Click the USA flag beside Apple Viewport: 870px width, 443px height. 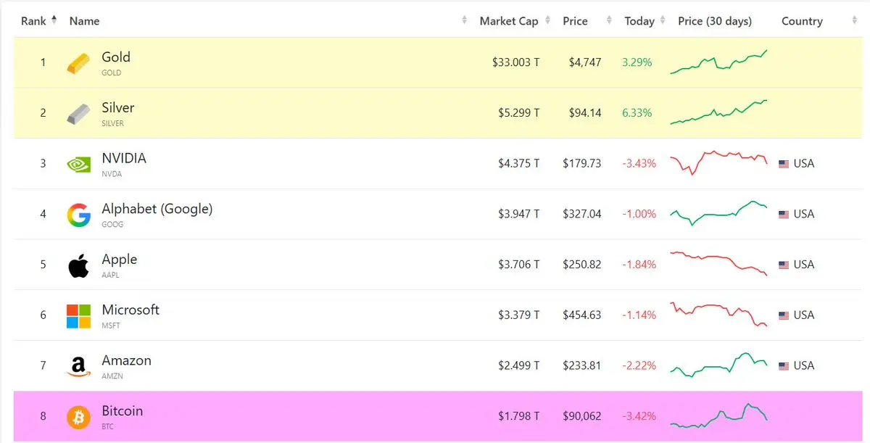point(784,265)
